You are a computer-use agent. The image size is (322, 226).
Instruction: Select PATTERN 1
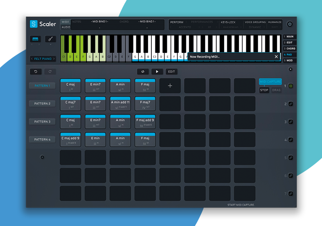tap(42, 86)
